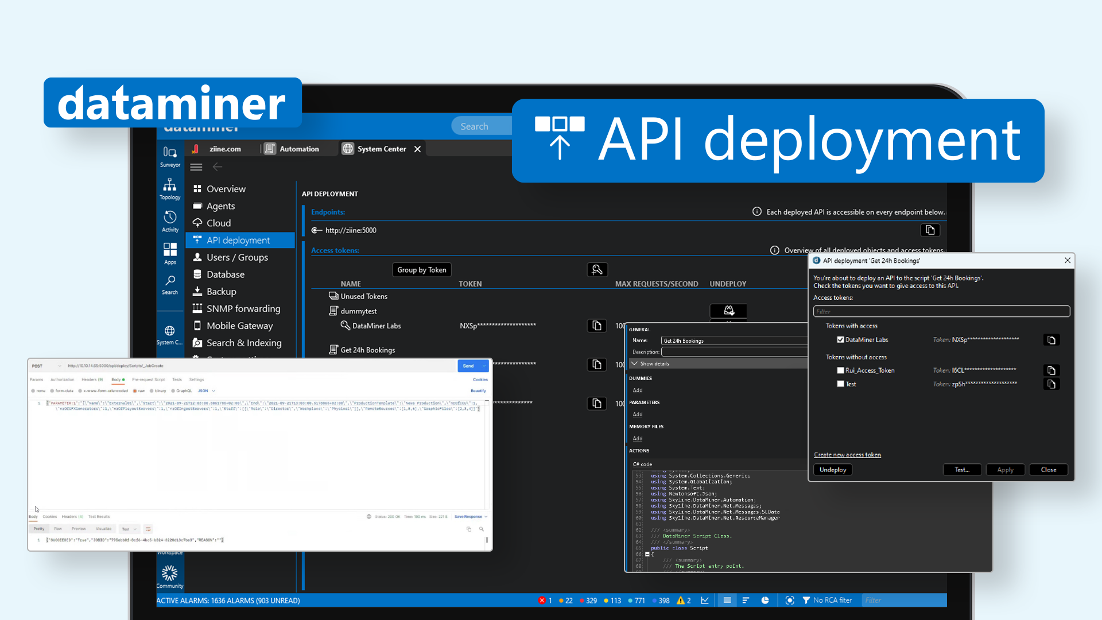Screen dimensions: 1102x620
Task: Copy the Rui_Access_Token token in the dialog
Action: pyautogui.click(x=1051, y=370)
